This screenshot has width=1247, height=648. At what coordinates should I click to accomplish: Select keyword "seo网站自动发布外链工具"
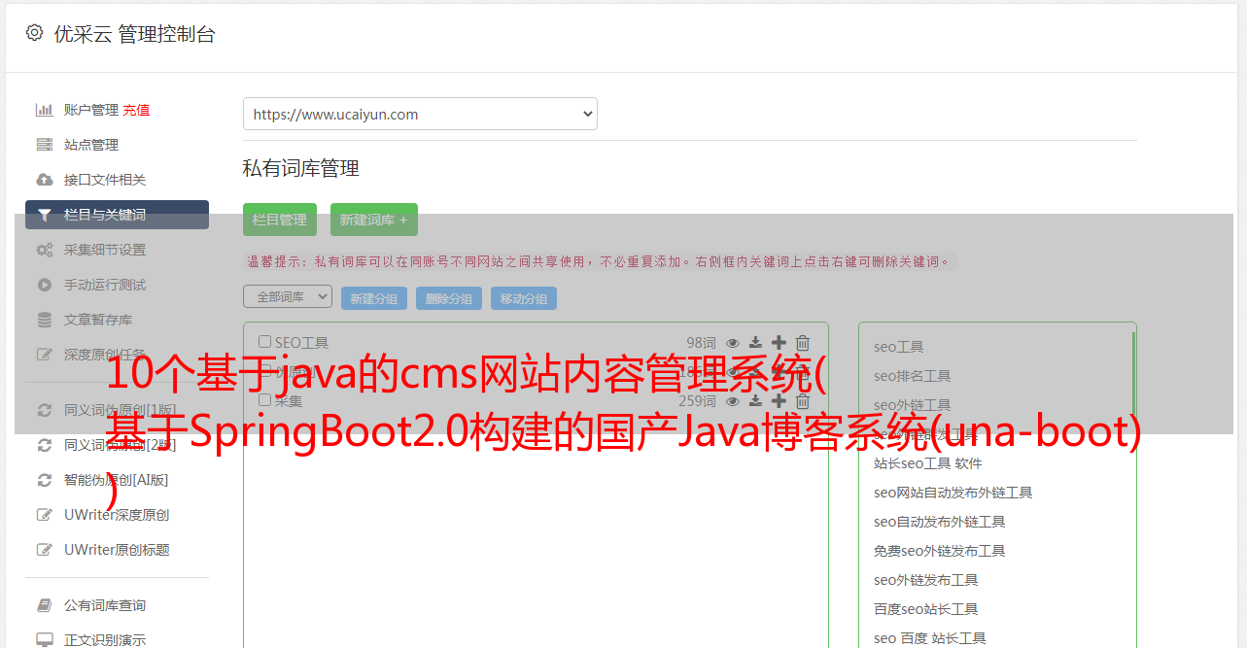(953, 493)
